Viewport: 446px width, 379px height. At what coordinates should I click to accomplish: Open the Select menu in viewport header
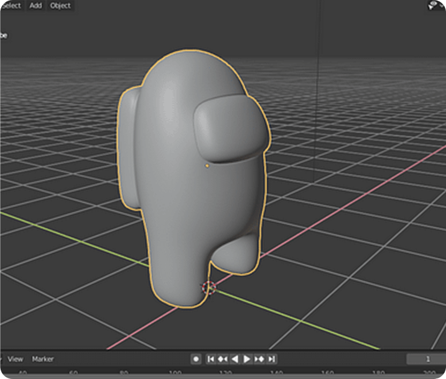point(12,6)
